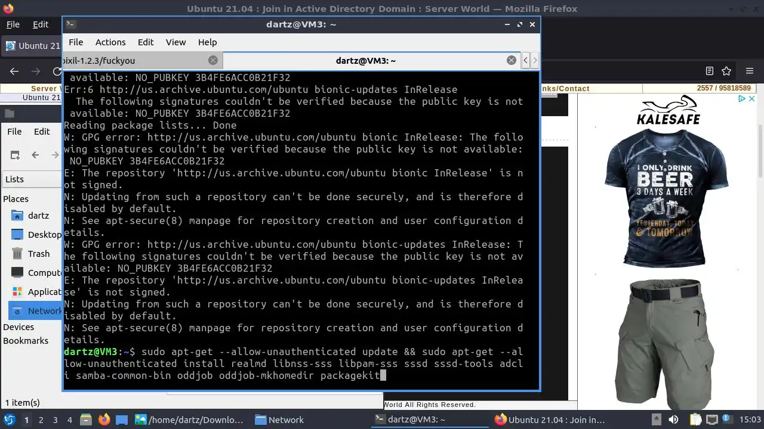The image size is (764, 429).
Task: Close the ad using its X icon
Action: [x=752, y=99]
